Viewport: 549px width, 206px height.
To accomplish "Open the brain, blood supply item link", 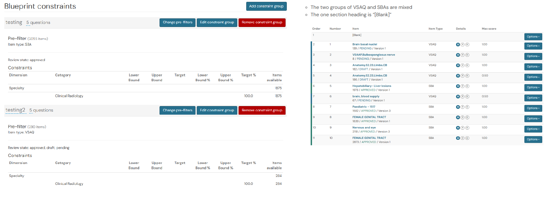I will point(366,97).
